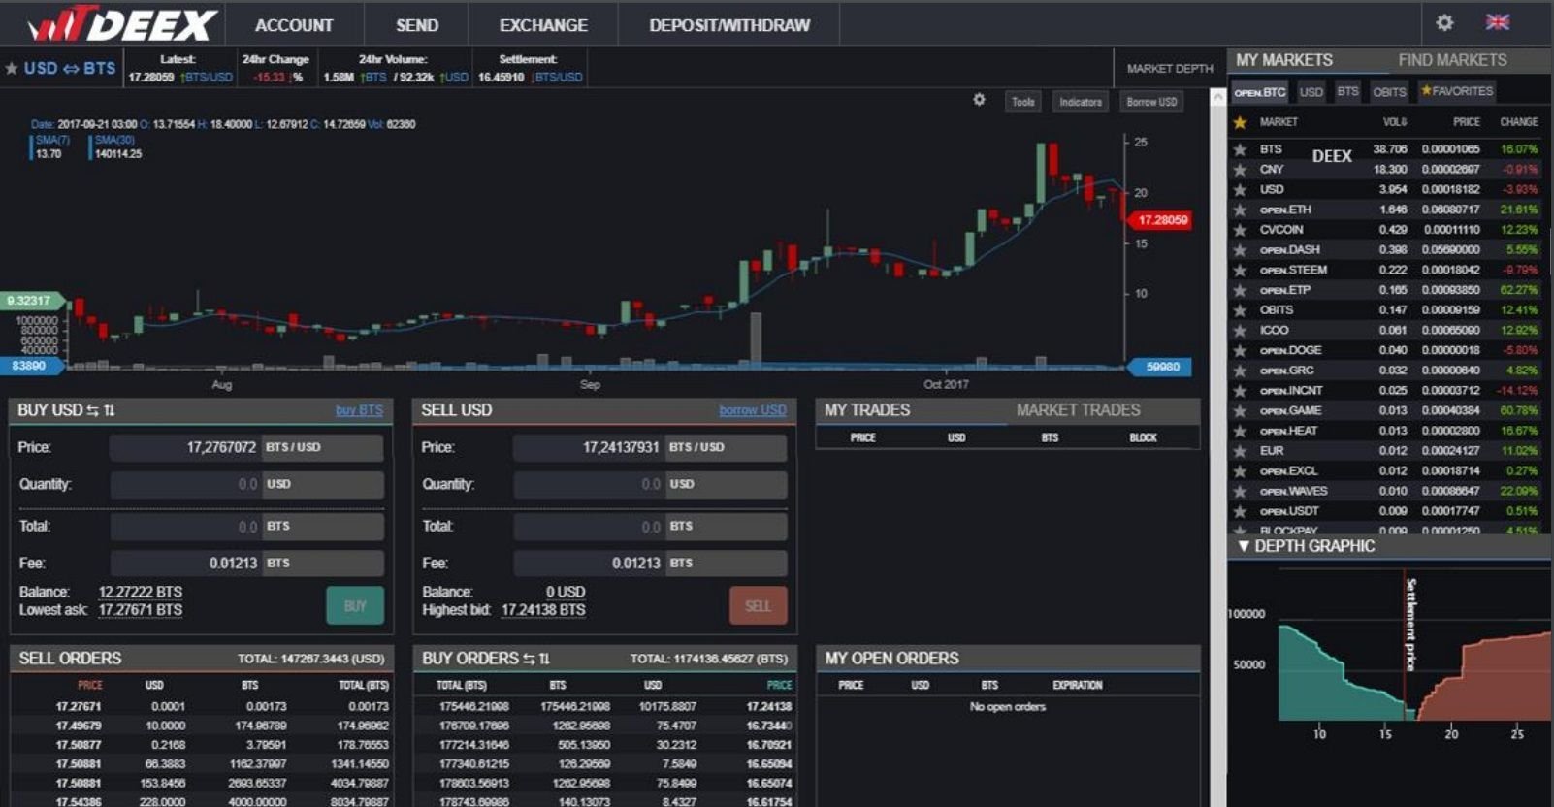Toggle favorite star for USD BTS market
The width and height of the screenshot is (1554, 807).
(12, 68)
